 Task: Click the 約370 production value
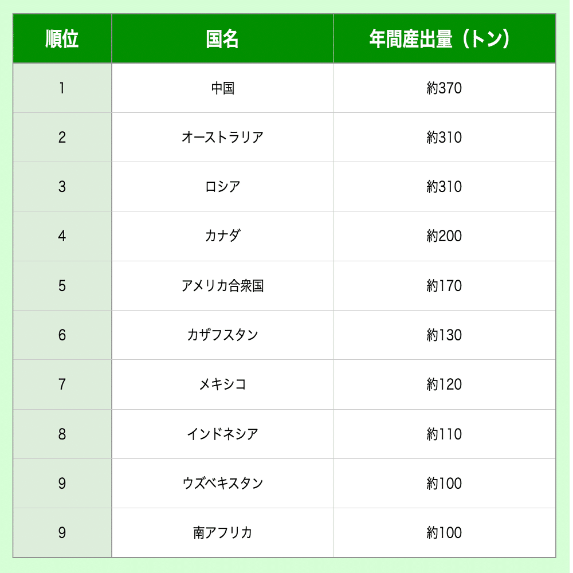tap(444, 88)
